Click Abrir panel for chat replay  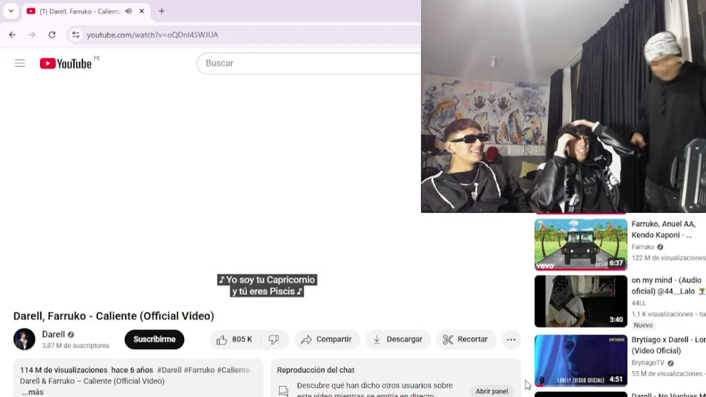[x=492, y=391]
